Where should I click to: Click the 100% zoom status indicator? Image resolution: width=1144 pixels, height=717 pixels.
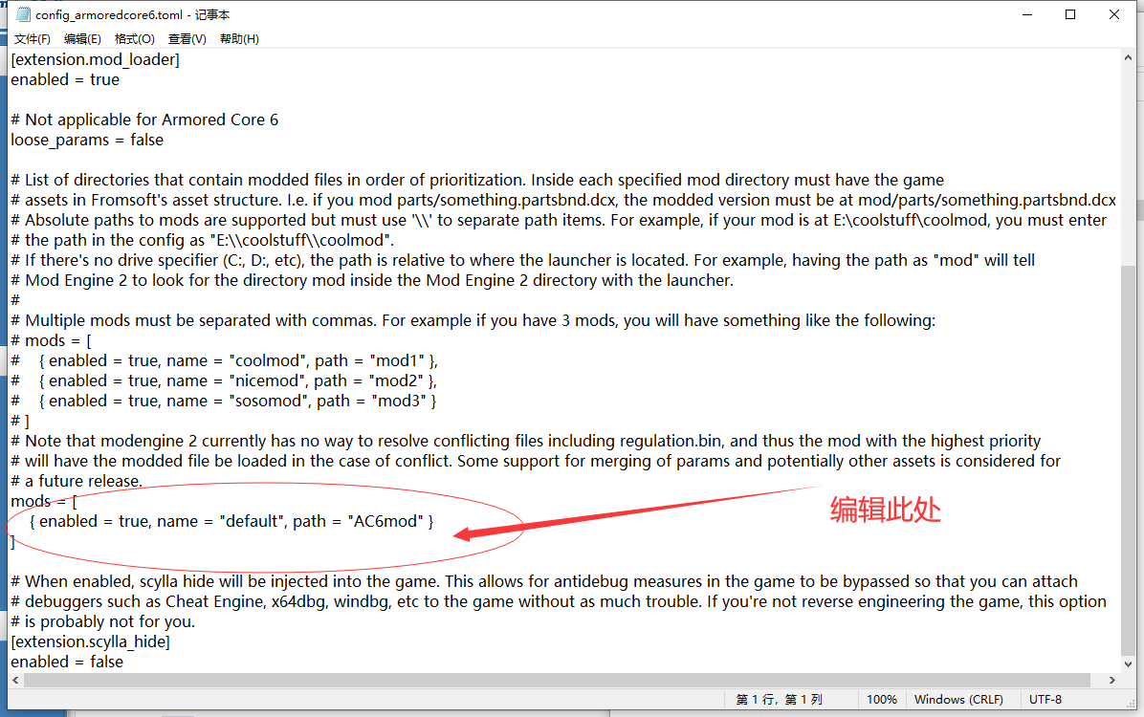pos(881,700)
